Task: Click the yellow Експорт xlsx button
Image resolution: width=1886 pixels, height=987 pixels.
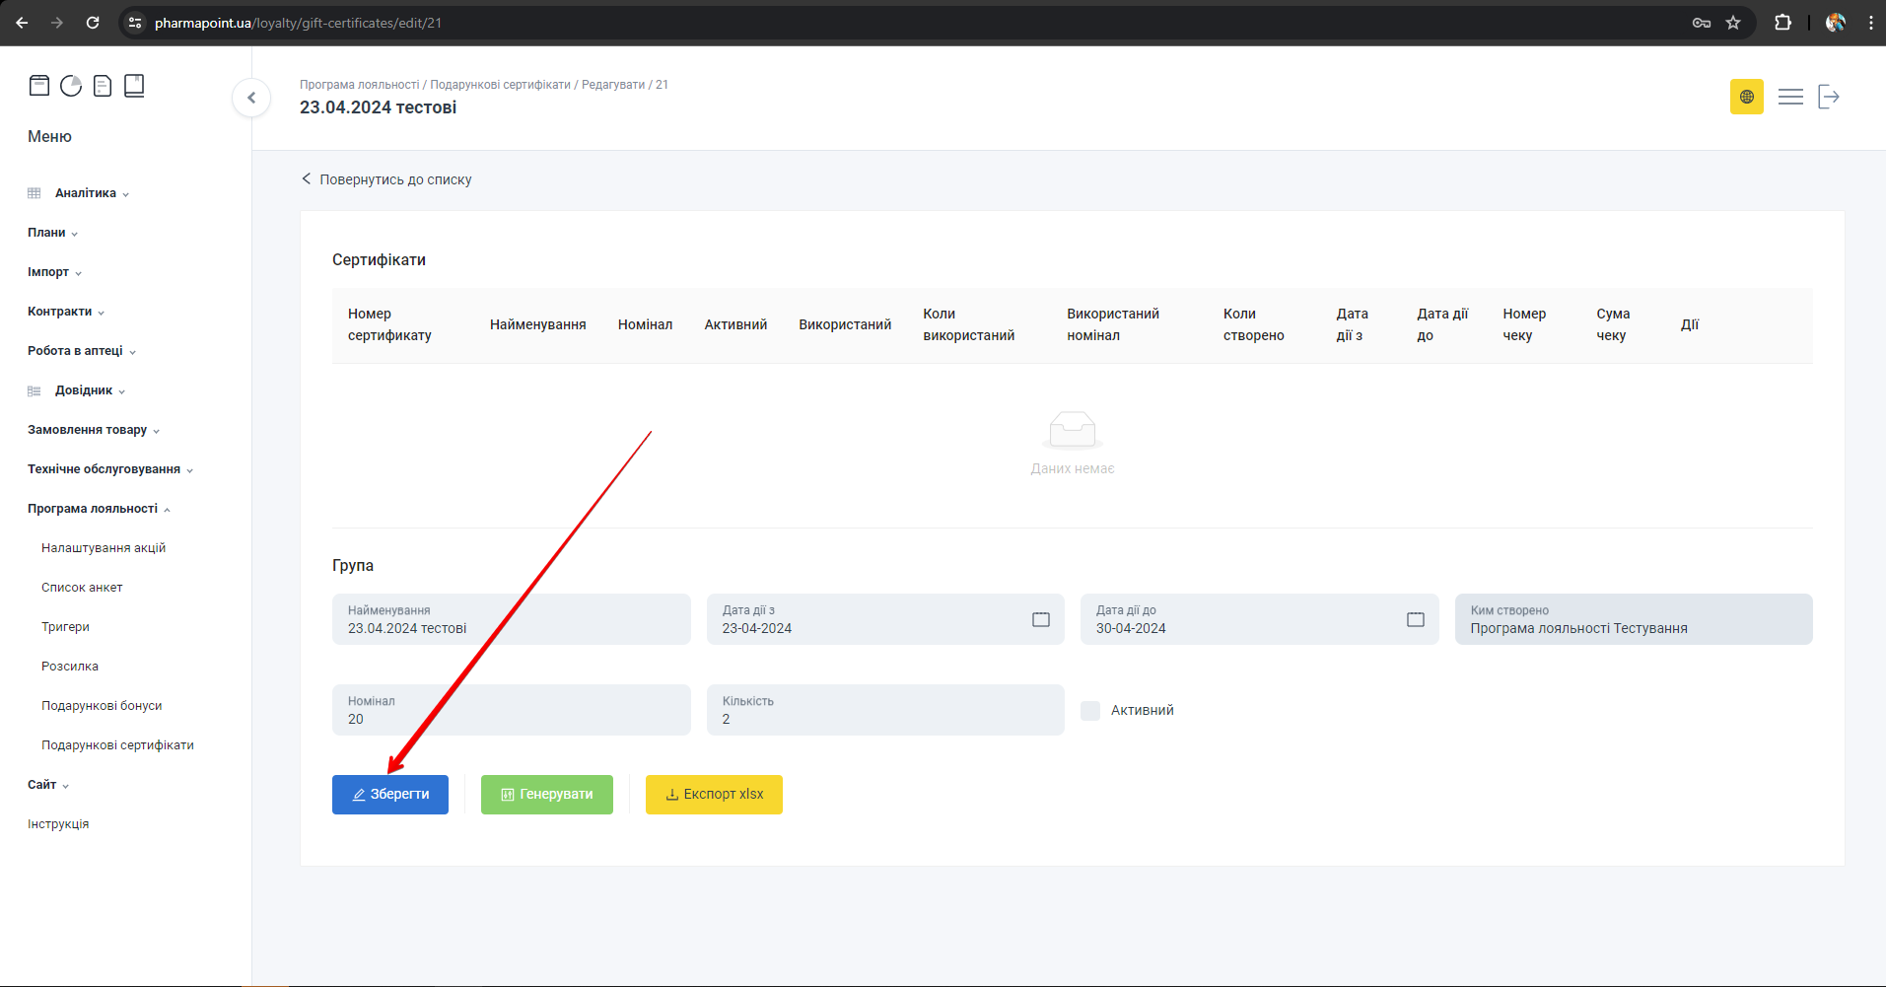Action: (714, 795)
